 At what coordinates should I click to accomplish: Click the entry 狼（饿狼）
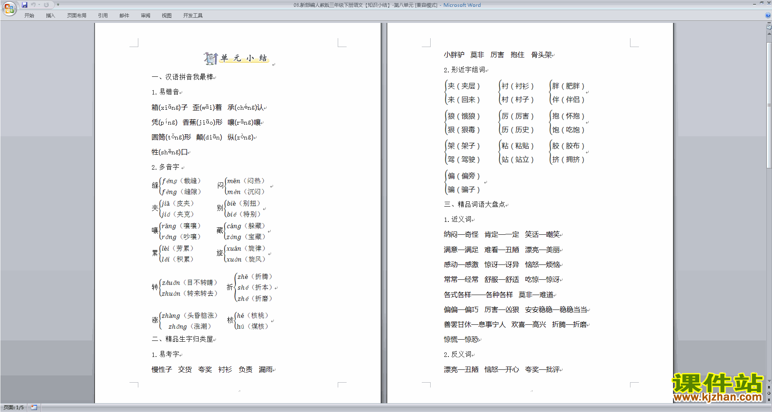[464, 116]
